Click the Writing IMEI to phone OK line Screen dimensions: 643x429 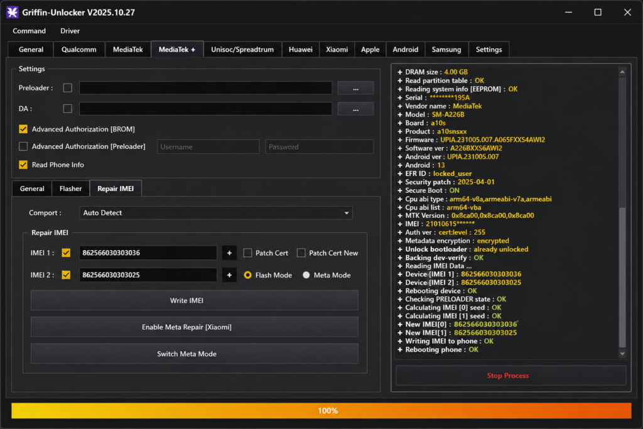pos(445,341)
